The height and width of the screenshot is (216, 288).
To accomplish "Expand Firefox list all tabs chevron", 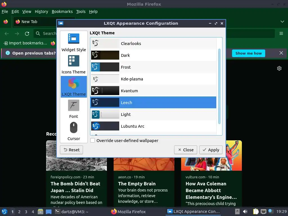I will (x=282, y=22).
